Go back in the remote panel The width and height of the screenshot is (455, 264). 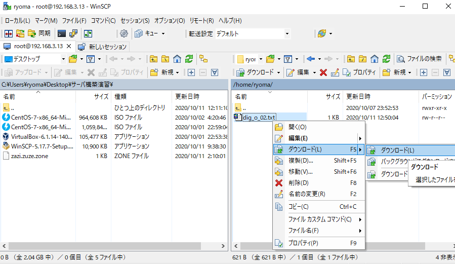(311, 59)
